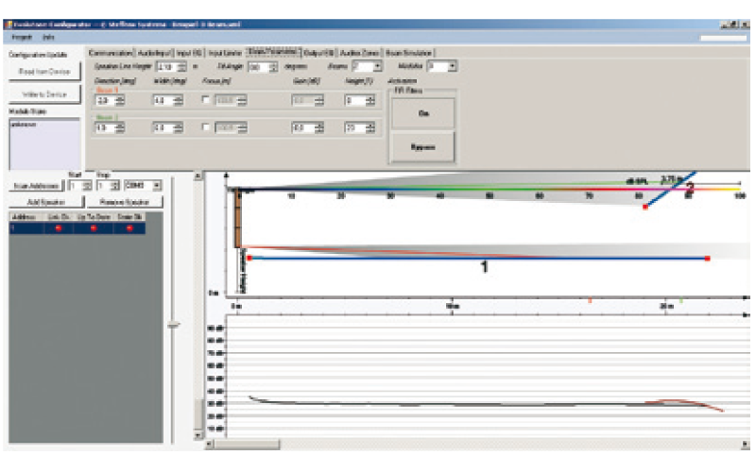Click the Link Ok red status indicator

click(59, 228)
